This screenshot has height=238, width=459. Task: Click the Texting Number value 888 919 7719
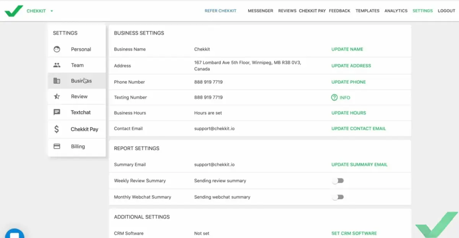pos(208,97)
